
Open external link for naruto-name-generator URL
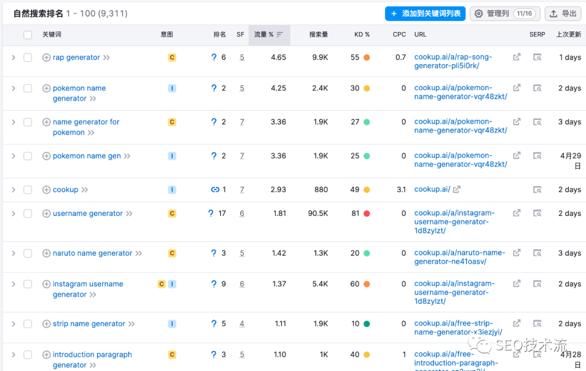[517, 253]
